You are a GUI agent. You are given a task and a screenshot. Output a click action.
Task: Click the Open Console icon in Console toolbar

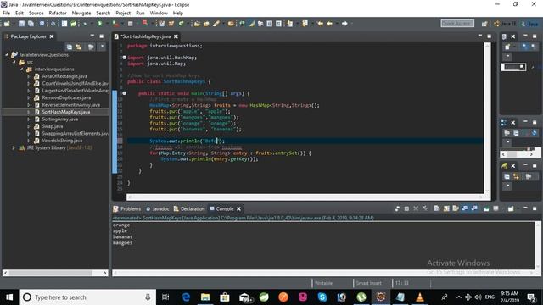(x=511, y=208)
